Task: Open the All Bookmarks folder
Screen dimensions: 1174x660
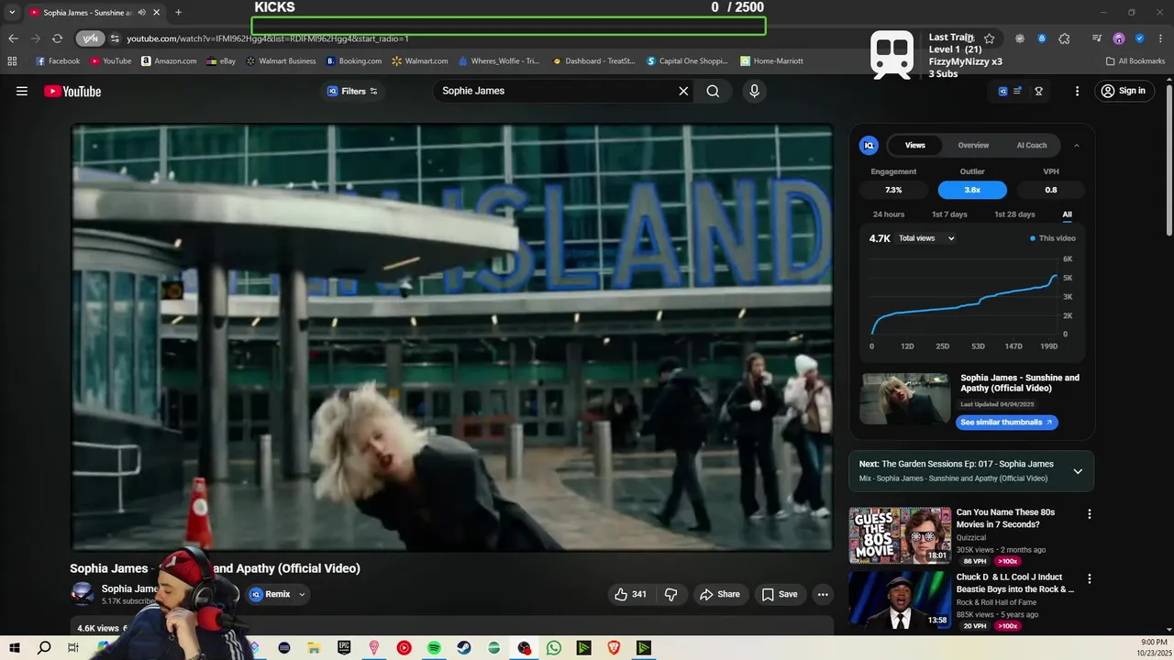Action: [1135, 61]
